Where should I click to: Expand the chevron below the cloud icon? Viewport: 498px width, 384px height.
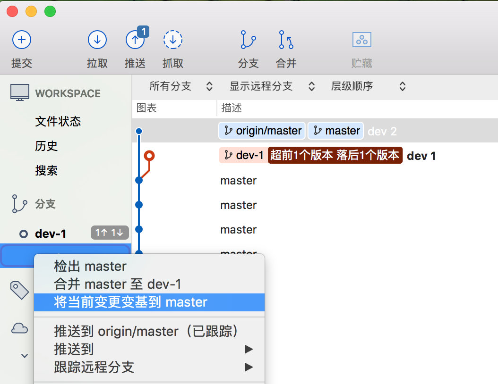[x=25, y=356]
